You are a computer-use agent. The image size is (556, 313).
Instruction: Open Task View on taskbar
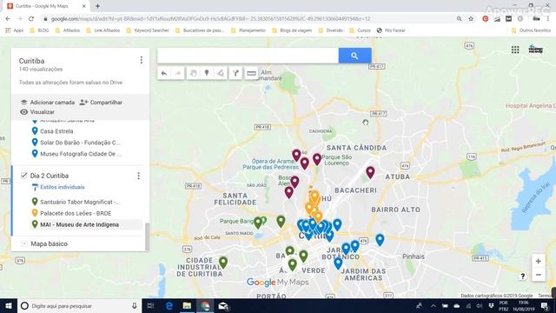click(150, 306)
